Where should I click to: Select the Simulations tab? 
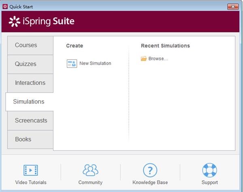pos(30,102)
